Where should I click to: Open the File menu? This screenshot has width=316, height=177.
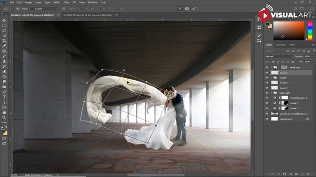(12, 2)
